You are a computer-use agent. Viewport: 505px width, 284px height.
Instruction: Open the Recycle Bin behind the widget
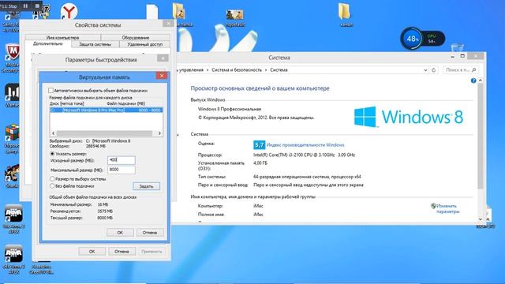pos(457,47)
